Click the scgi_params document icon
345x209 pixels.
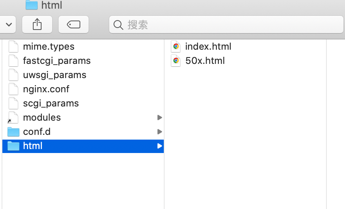coord(13,103)
